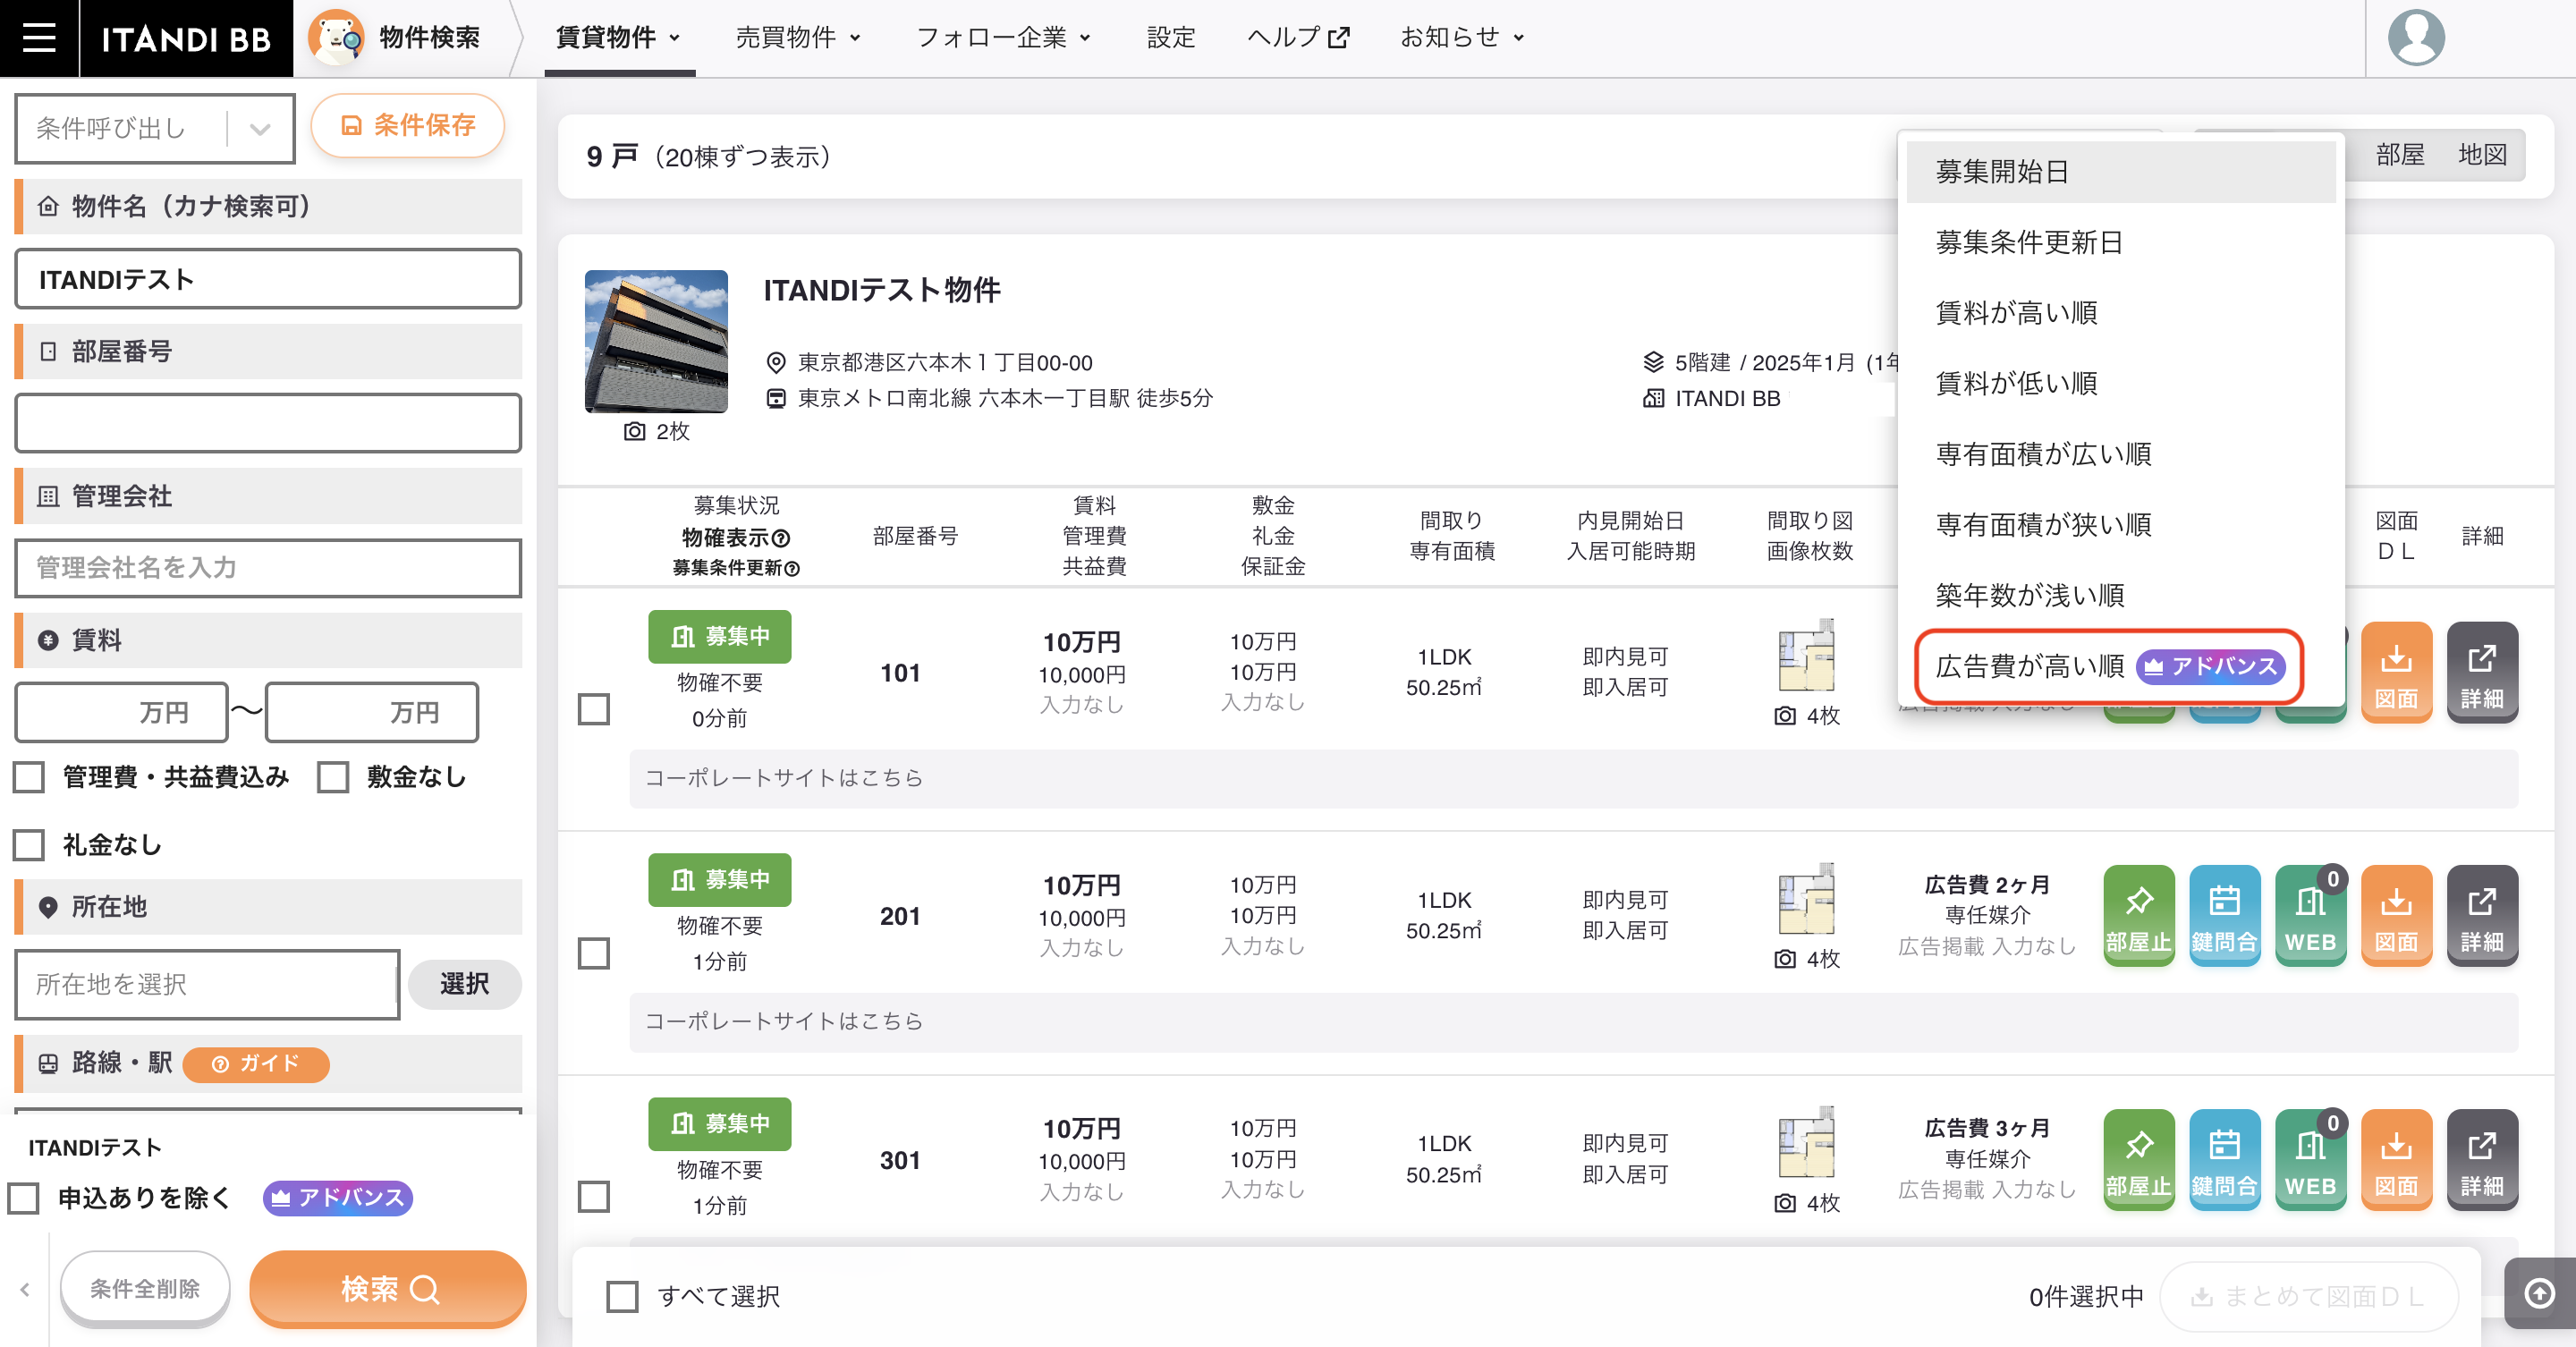The height and width of the screenshot is (1347, 2576).
Task: Switch to 部屋 view tab
Action: pos(2400,155)
